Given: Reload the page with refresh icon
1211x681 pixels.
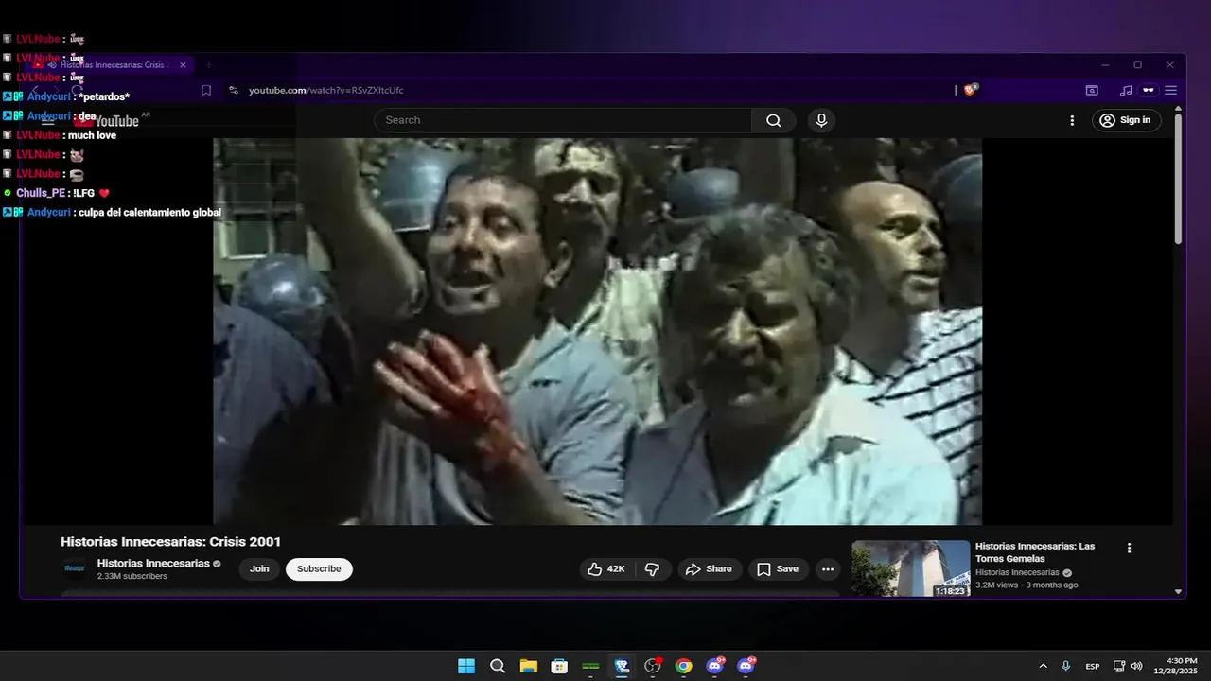Looking at the screenshot, I should (78, 90).
